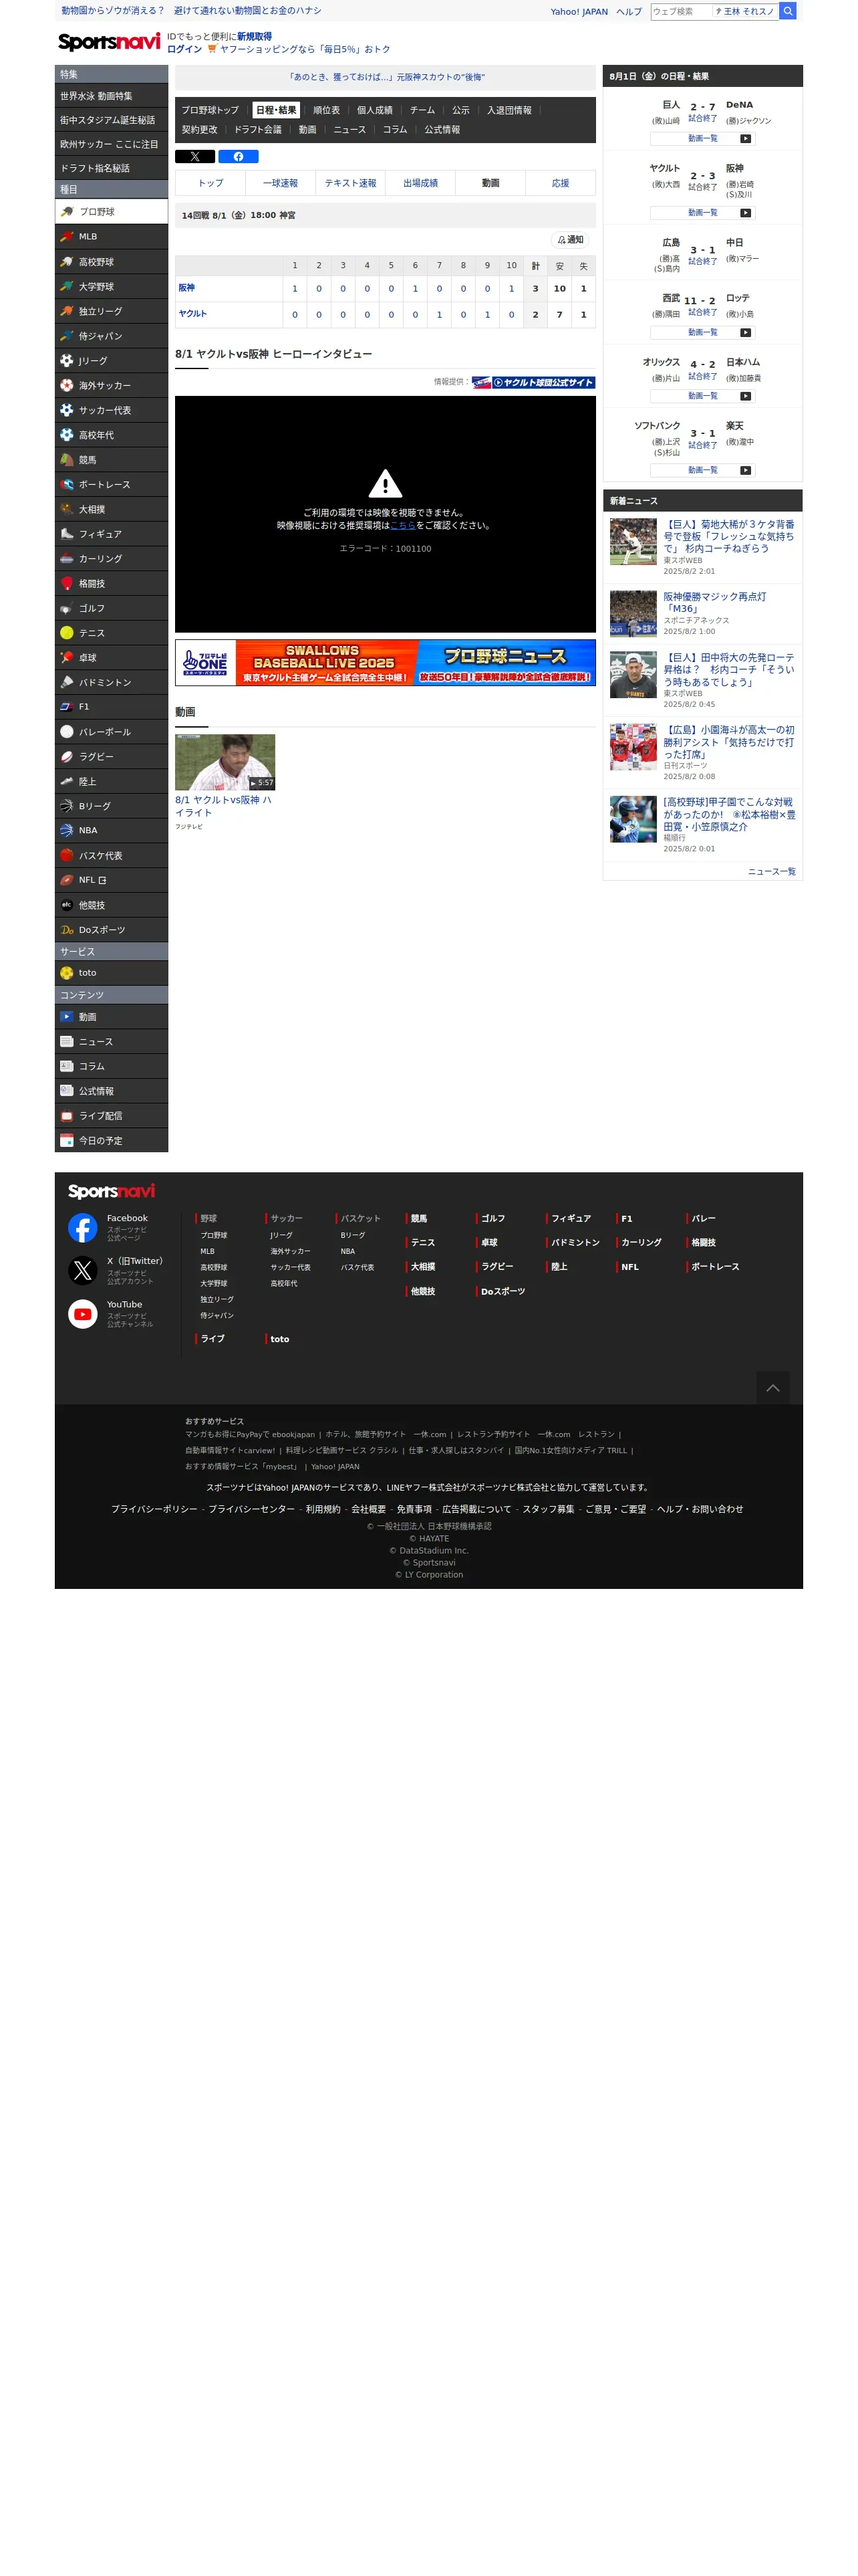Open ライブ配信 sidebar item

coord(111,1116)
